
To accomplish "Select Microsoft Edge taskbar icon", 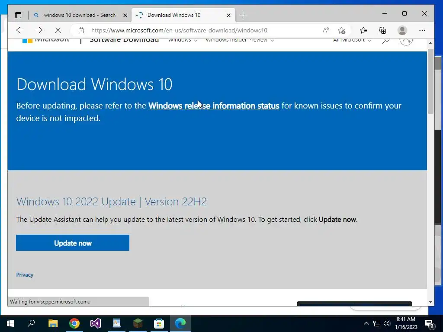I will point(180,323).
